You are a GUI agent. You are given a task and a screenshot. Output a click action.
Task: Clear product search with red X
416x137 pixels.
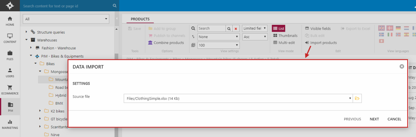pos(236,29)
